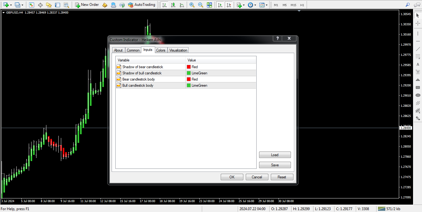The image size is (422, 212).
Task: Expand the Templates dropdown arrow
Action: tap(266, 5)
